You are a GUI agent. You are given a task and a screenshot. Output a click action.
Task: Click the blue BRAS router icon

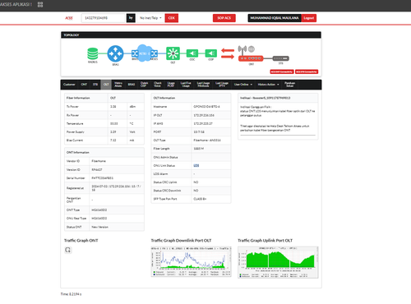(x=115, y=53)
